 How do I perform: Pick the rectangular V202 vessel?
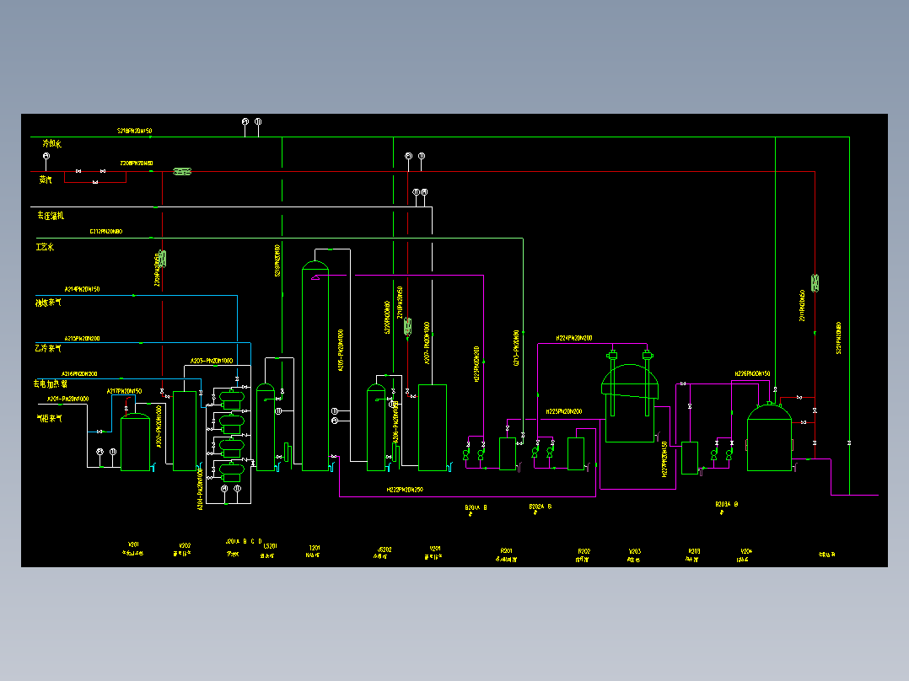click(x=185, y=431)
